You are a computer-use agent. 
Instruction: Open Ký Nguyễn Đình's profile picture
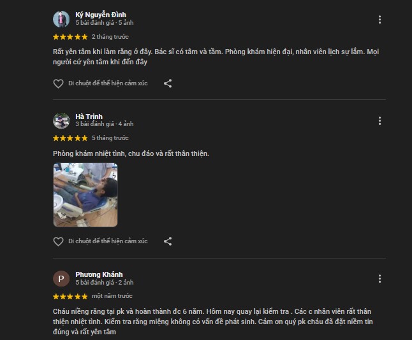[x=61, y=19]
